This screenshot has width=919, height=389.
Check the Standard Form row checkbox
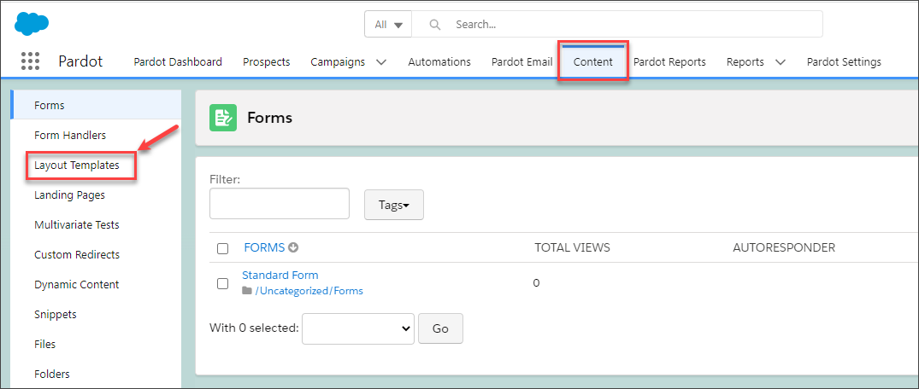coord(223,283)
